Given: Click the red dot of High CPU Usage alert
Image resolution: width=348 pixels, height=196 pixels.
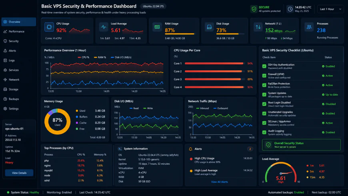Looking at the screenshot, I should 191,159.
